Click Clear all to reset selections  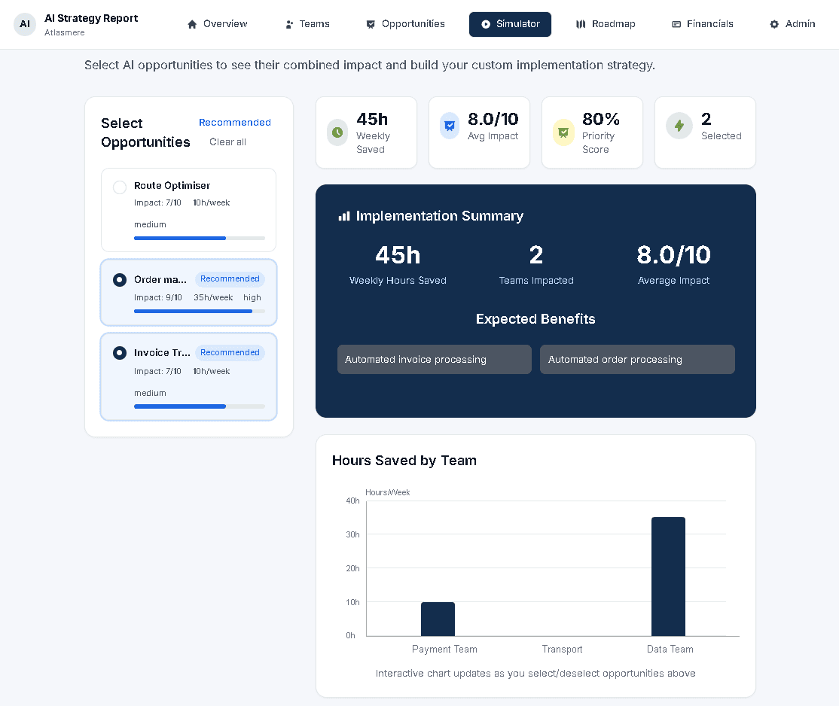point(227,142)
